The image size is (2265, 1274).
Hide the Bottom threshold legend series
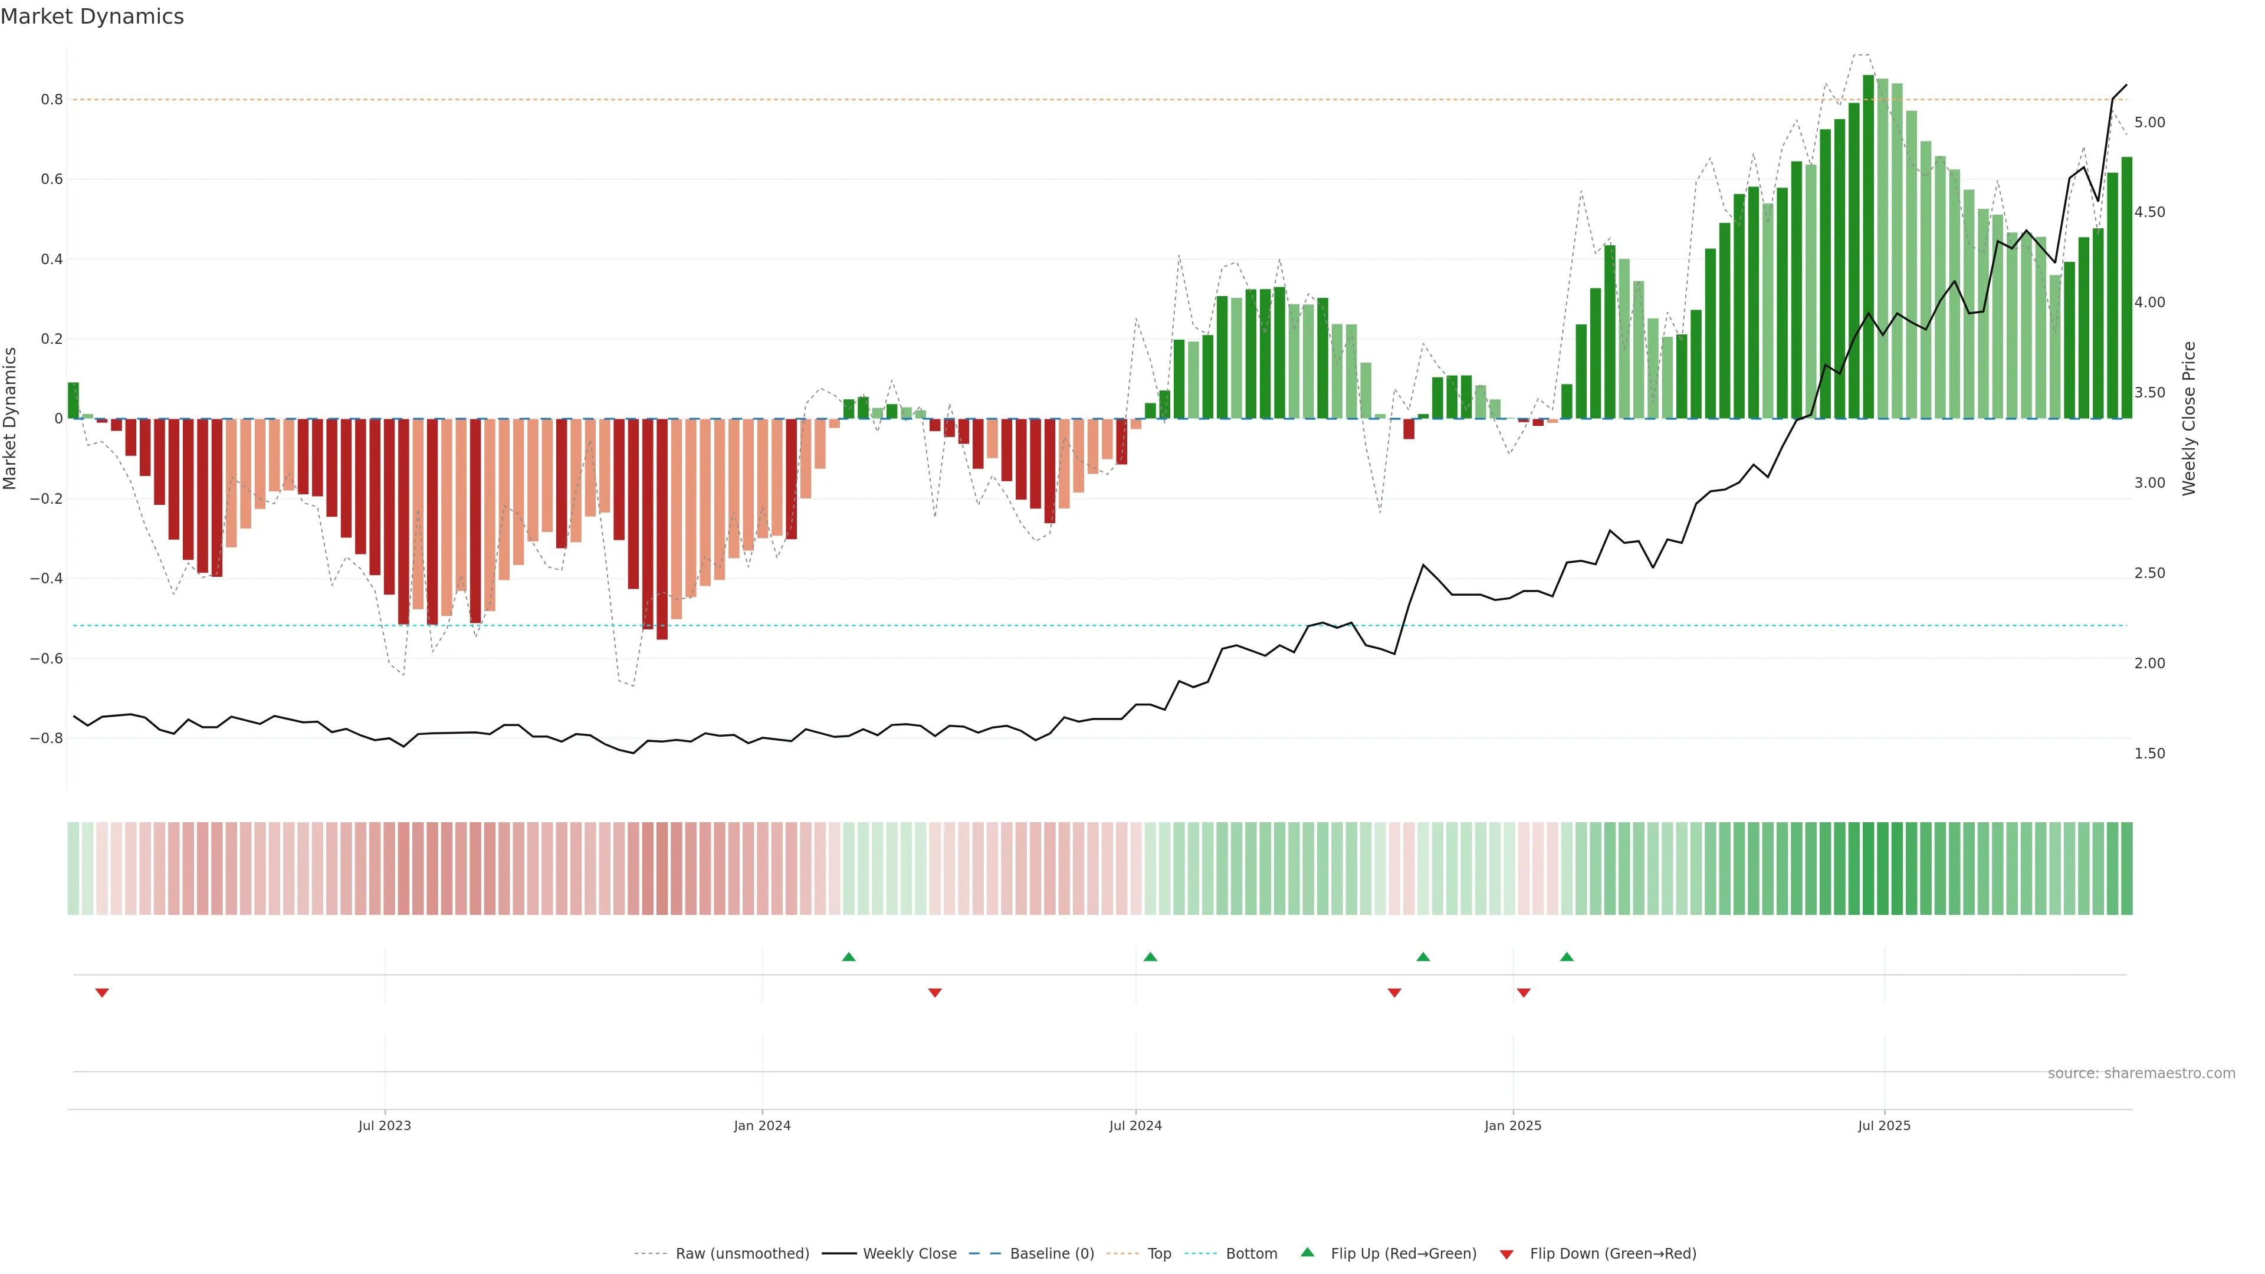[x=1251, y=1254]
